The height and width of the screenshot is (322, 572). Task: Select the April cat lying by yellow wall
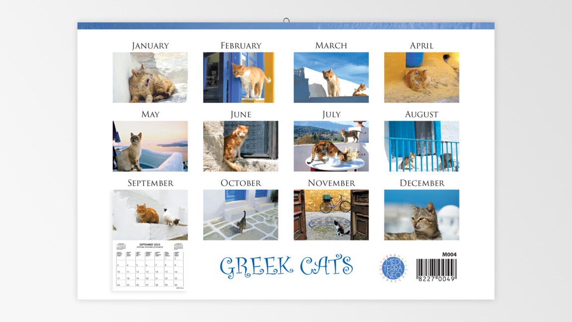pyautogui.click(x=422, y=78)
